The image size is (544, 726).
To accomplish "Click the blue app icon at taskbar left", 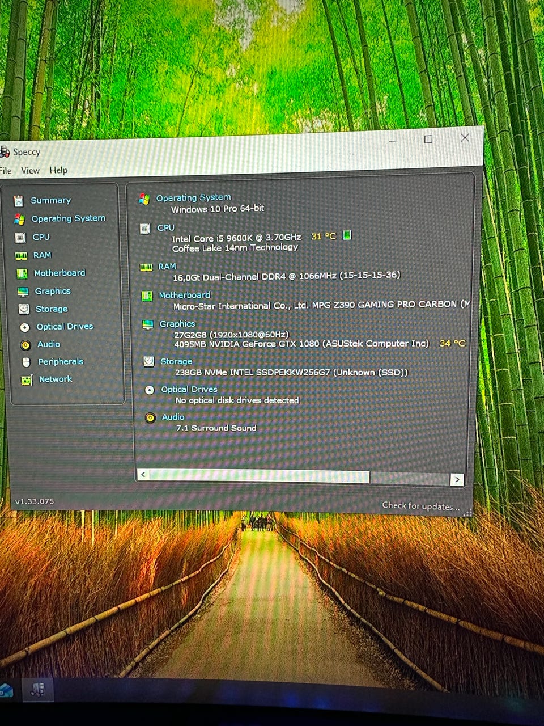I will 6,690.
